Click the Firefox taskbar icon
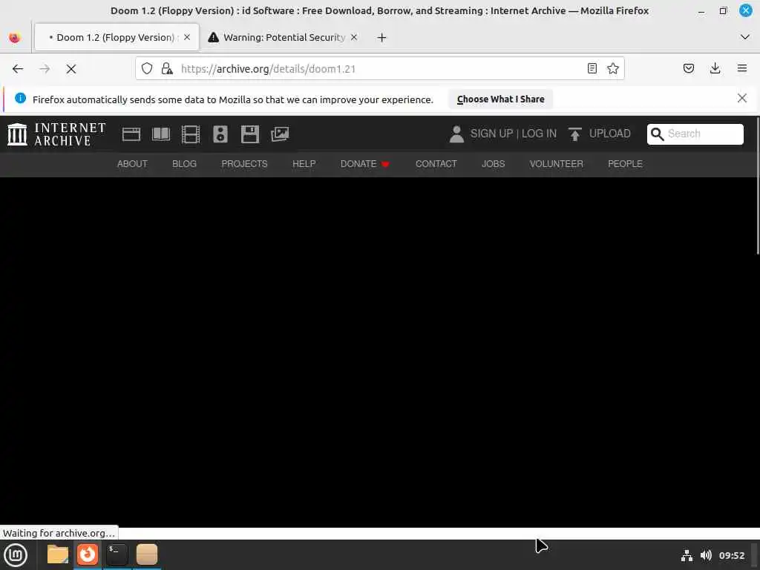The width and height of the screenshot is (760, 570). tap(88, 554)
